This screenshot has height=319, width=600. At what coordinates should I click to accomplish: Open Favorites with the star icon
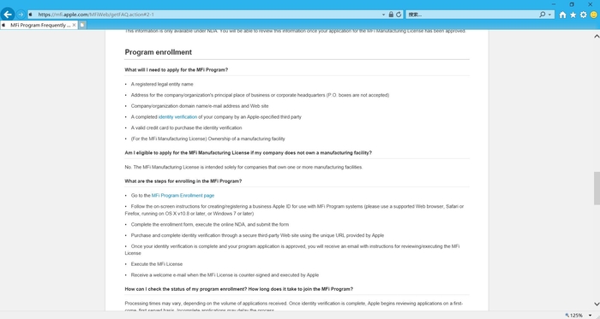pos(573,15)
